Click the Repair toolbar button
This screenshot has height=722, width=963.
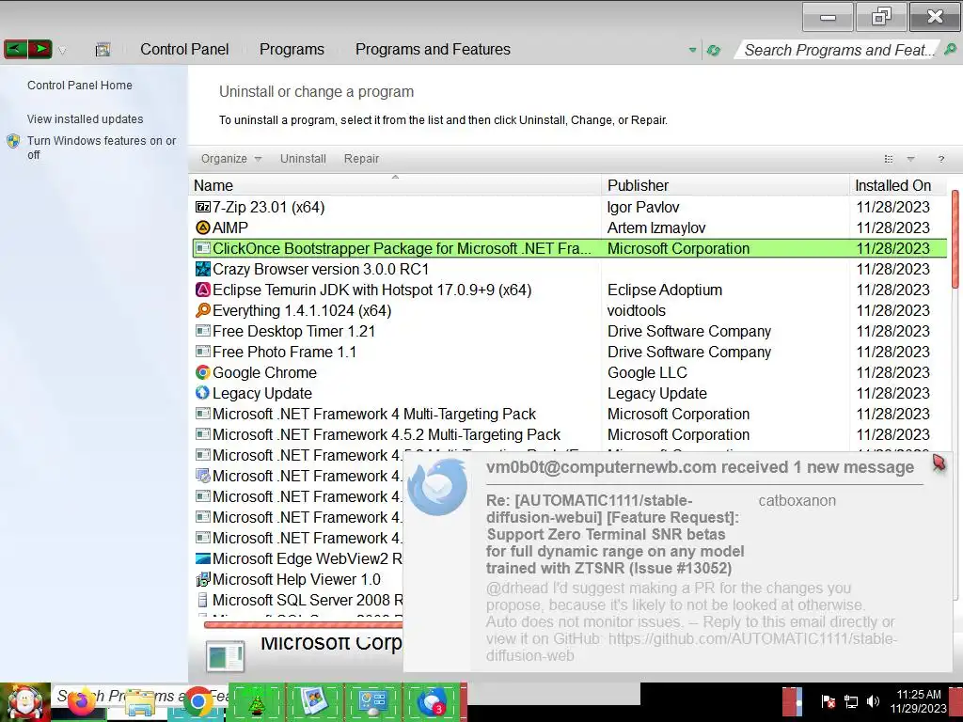pyautogui.click(x=361, y=159)
